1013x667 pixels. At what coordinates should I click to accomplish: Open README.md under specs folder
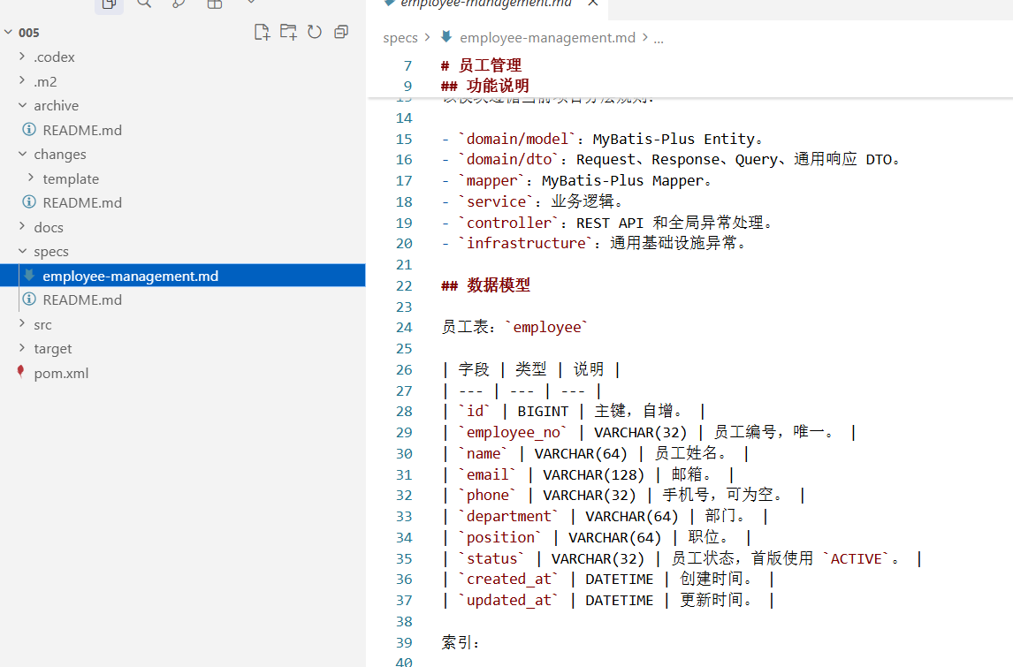(x=82, y=299)
